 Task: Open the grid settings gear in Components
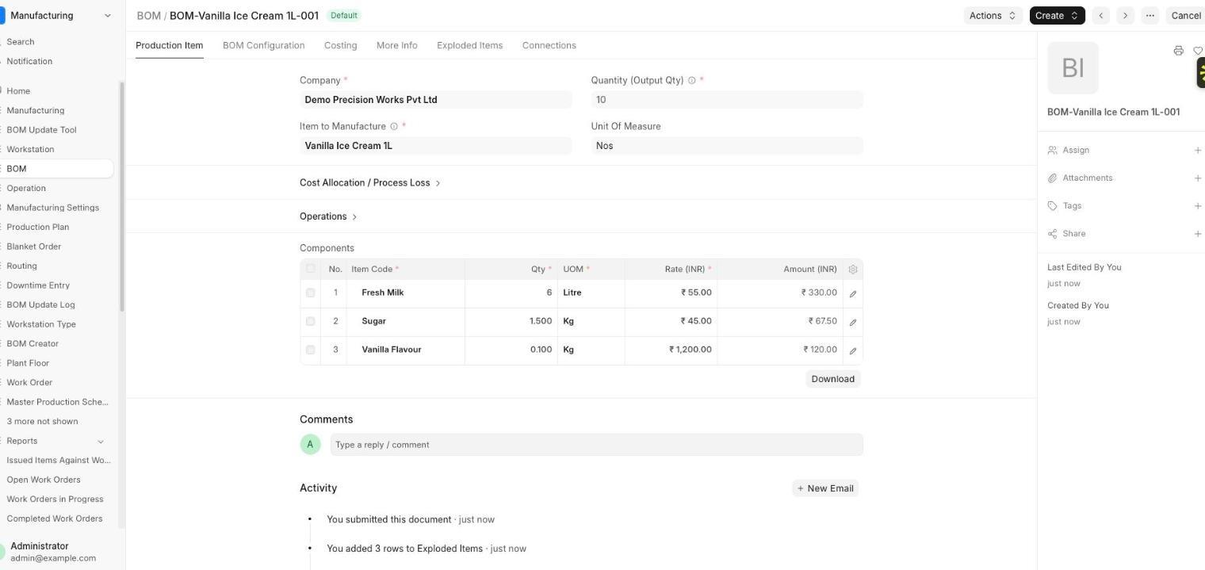coord(853,270)
